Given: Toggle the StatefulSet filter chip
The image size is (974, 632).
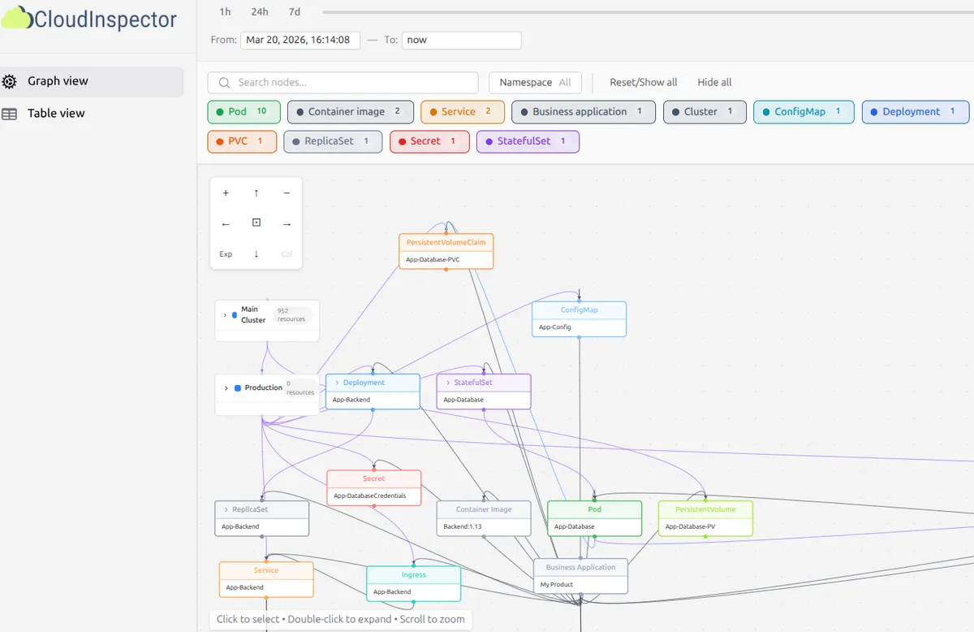Looking at the screenshot, I should coord(528,141).
